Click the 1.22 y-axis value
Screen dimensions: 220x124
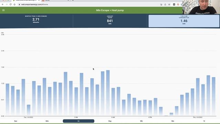(2, 83)
